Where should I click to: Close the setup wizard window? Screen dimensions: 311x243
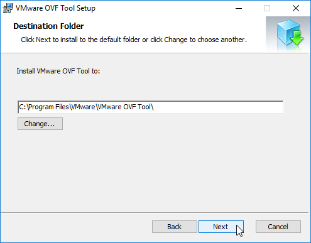pyautogui.click(x=296, y=8)
